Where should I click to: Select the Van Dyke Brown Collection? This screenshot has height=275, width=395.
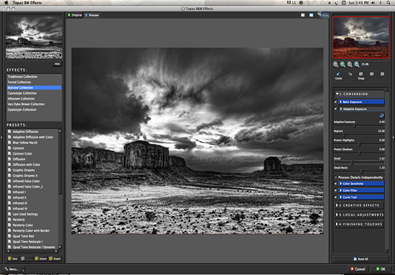click(x=33, y=104)
